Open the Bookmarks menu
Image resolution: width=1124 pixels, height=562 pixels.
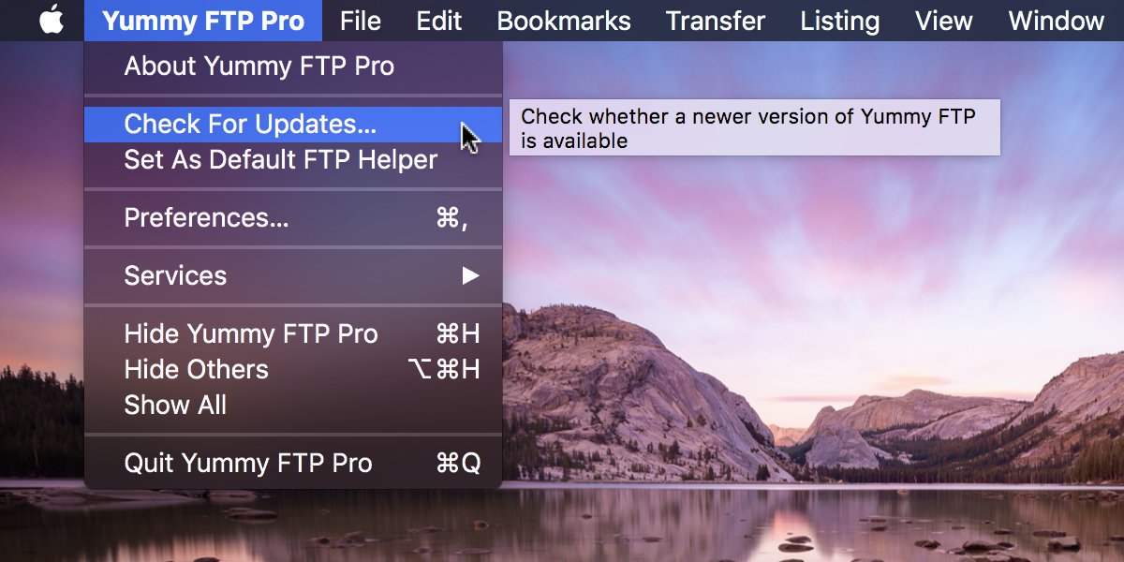tap(564, 21)
